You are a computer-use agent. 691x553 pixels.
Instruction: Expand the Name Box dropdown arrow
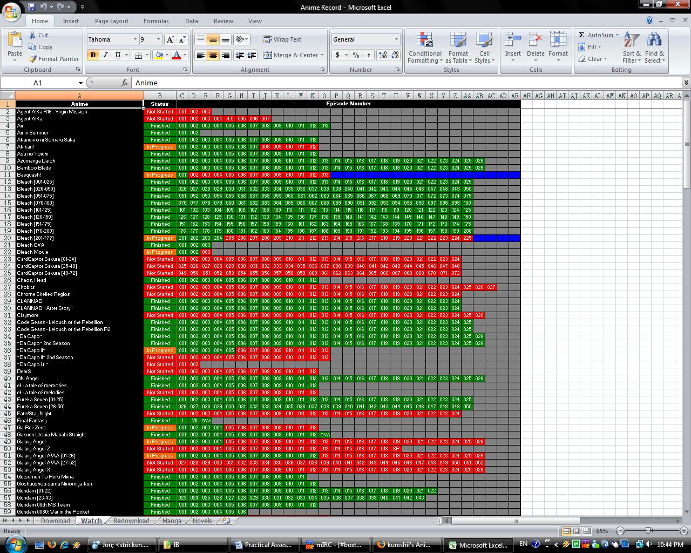pos(80,83)
